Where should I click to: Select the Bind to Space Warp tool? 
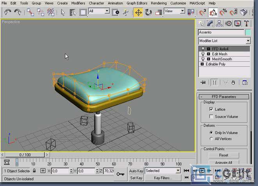pos(51,12)
